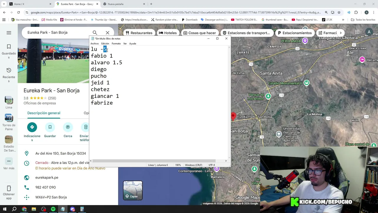
Task: Open Chrome extensions puzzle icon
Action: click(356, 12)
